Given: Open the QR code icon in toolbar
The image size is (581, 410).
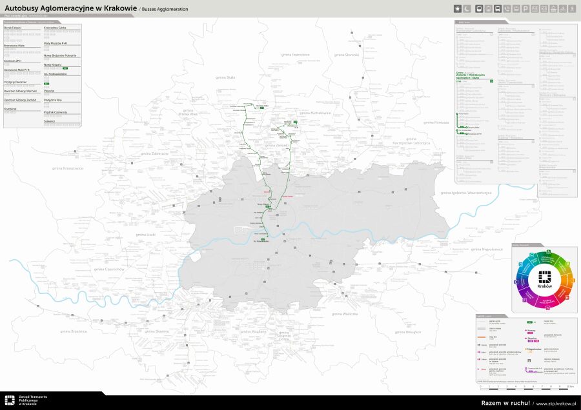Looking at the screenshot, I should [544, 8].
